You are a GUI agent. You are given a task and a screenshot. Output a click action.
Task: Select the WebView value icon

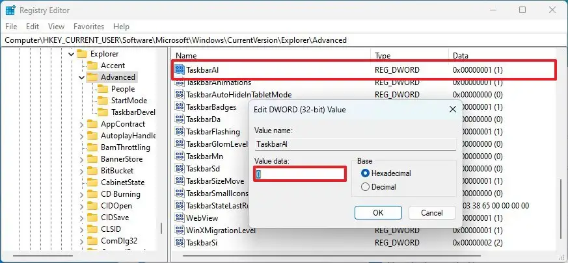pos(180,218)
